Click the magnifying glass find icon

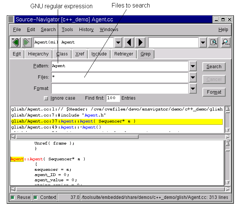[225, 42]
